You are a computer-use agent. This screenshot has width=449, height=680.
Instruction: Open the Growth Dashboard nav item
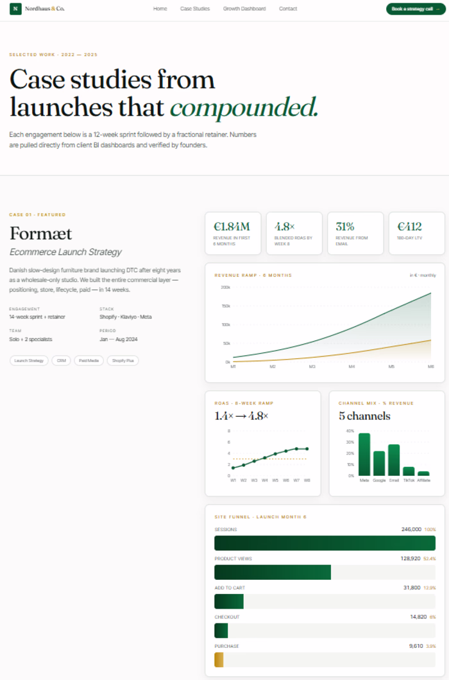(244, 9)
